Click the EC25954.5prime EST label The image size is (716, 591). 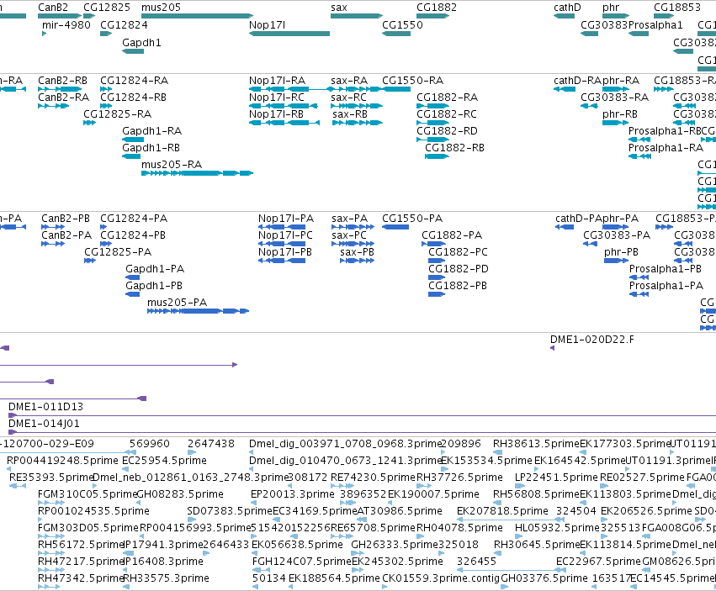pos(164,461)
